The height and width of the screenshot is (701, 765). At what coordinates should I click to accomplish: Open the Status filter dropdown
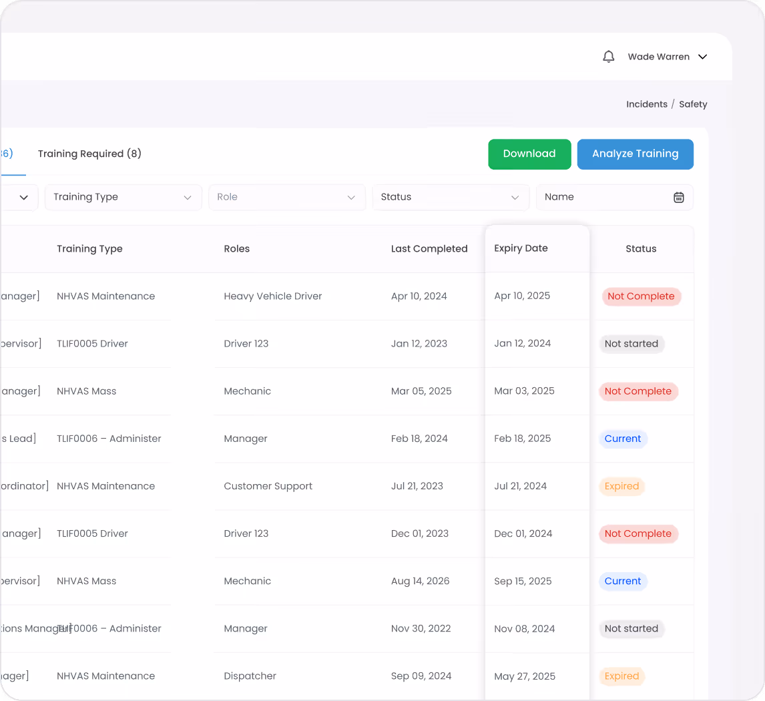tap(451, 197)
